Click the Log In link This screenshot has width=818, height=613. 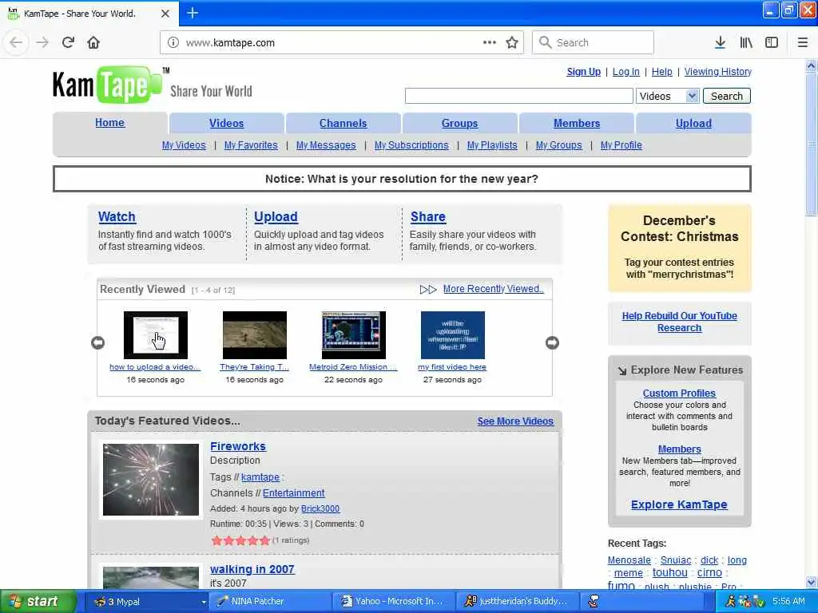point(626,71)
